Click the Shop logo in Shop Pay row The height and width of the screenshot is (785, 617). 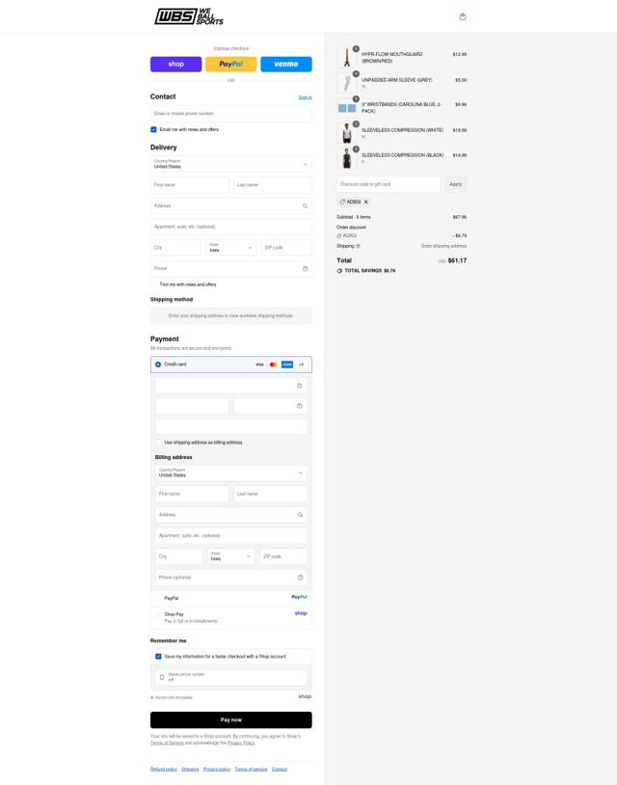point(301,613)
